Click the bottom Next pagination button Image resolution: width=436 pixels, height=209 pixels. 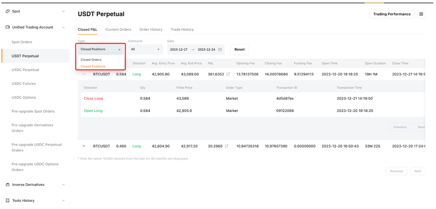coord(417,171)
